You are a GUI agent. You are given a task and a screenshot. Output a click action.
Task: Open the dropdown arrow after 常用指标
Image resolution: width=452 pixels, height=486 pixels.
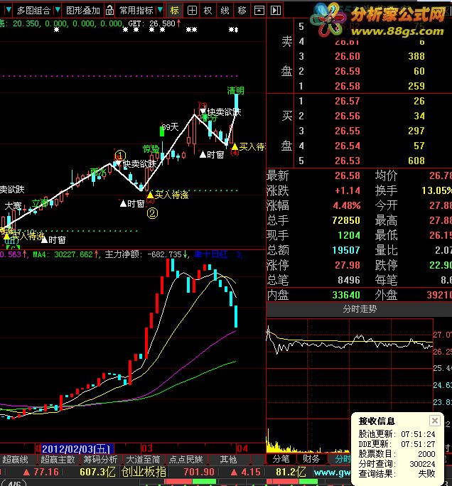(160, 10)
